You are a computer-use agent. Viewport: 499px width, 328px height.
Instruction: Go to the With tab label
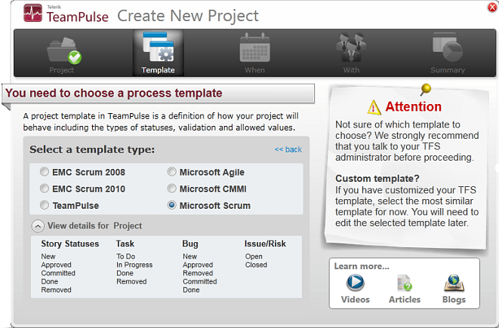click(x=351, y=70)
